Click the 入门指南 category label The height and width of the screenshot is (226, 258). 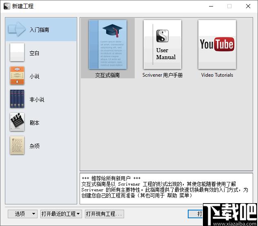click(39, 30)
